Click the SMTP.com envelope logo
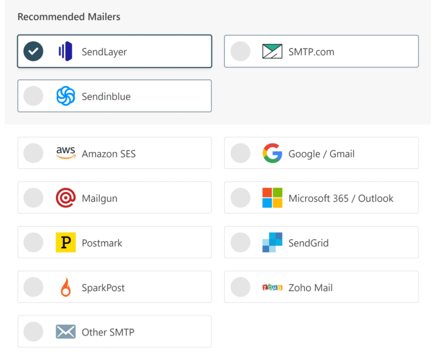 (x=273, y=51)
